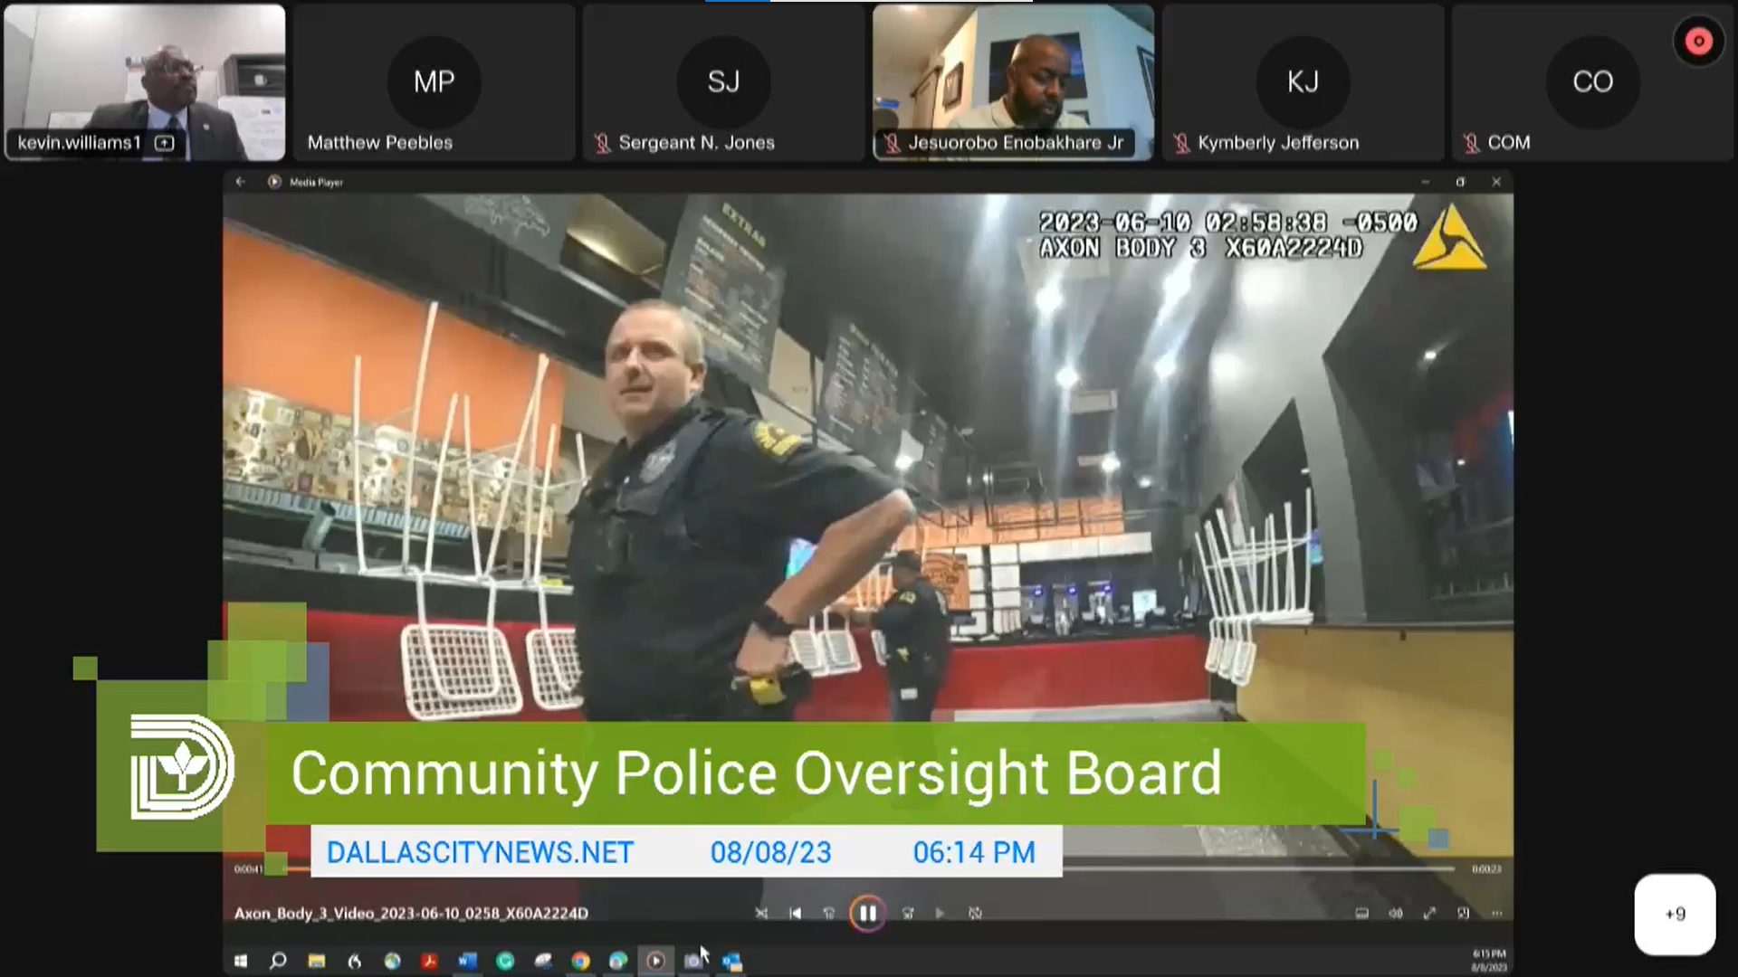
Task: Skip back ten seconds
Action: (829, 913)
